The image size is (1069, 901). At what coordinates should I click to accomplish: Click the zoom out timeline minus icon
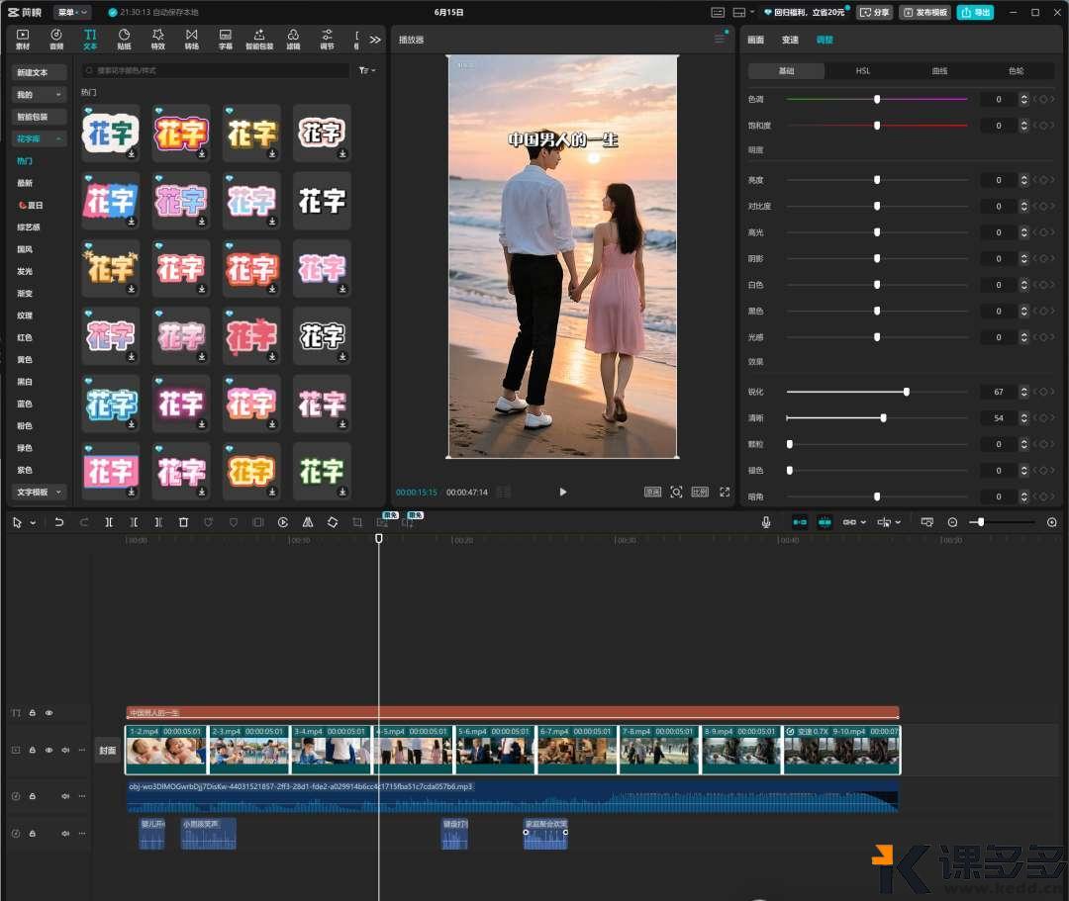pos(952,522)
